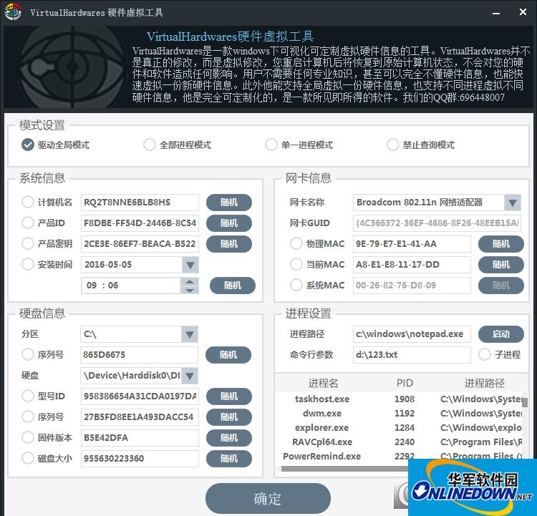Edit the 产品ID input field
537x516 pixels.
pos(140,223)
